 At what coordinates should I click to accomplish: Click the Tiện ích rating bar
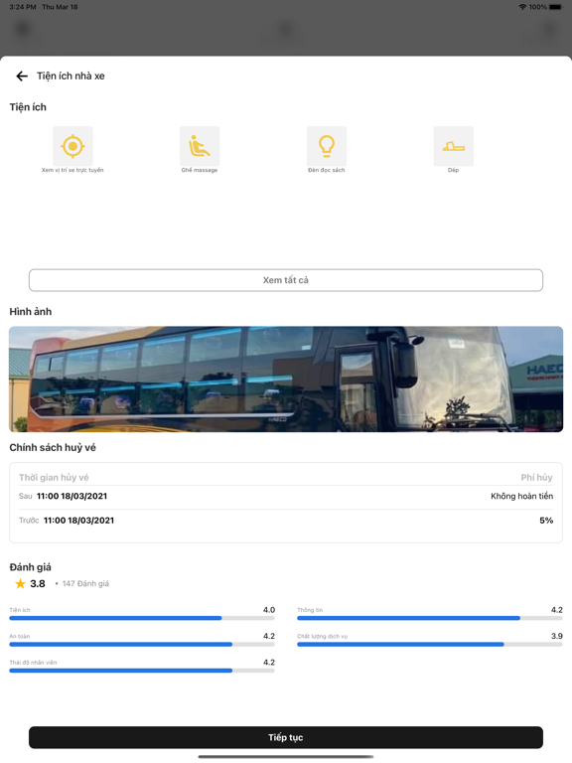click(142, 618)
